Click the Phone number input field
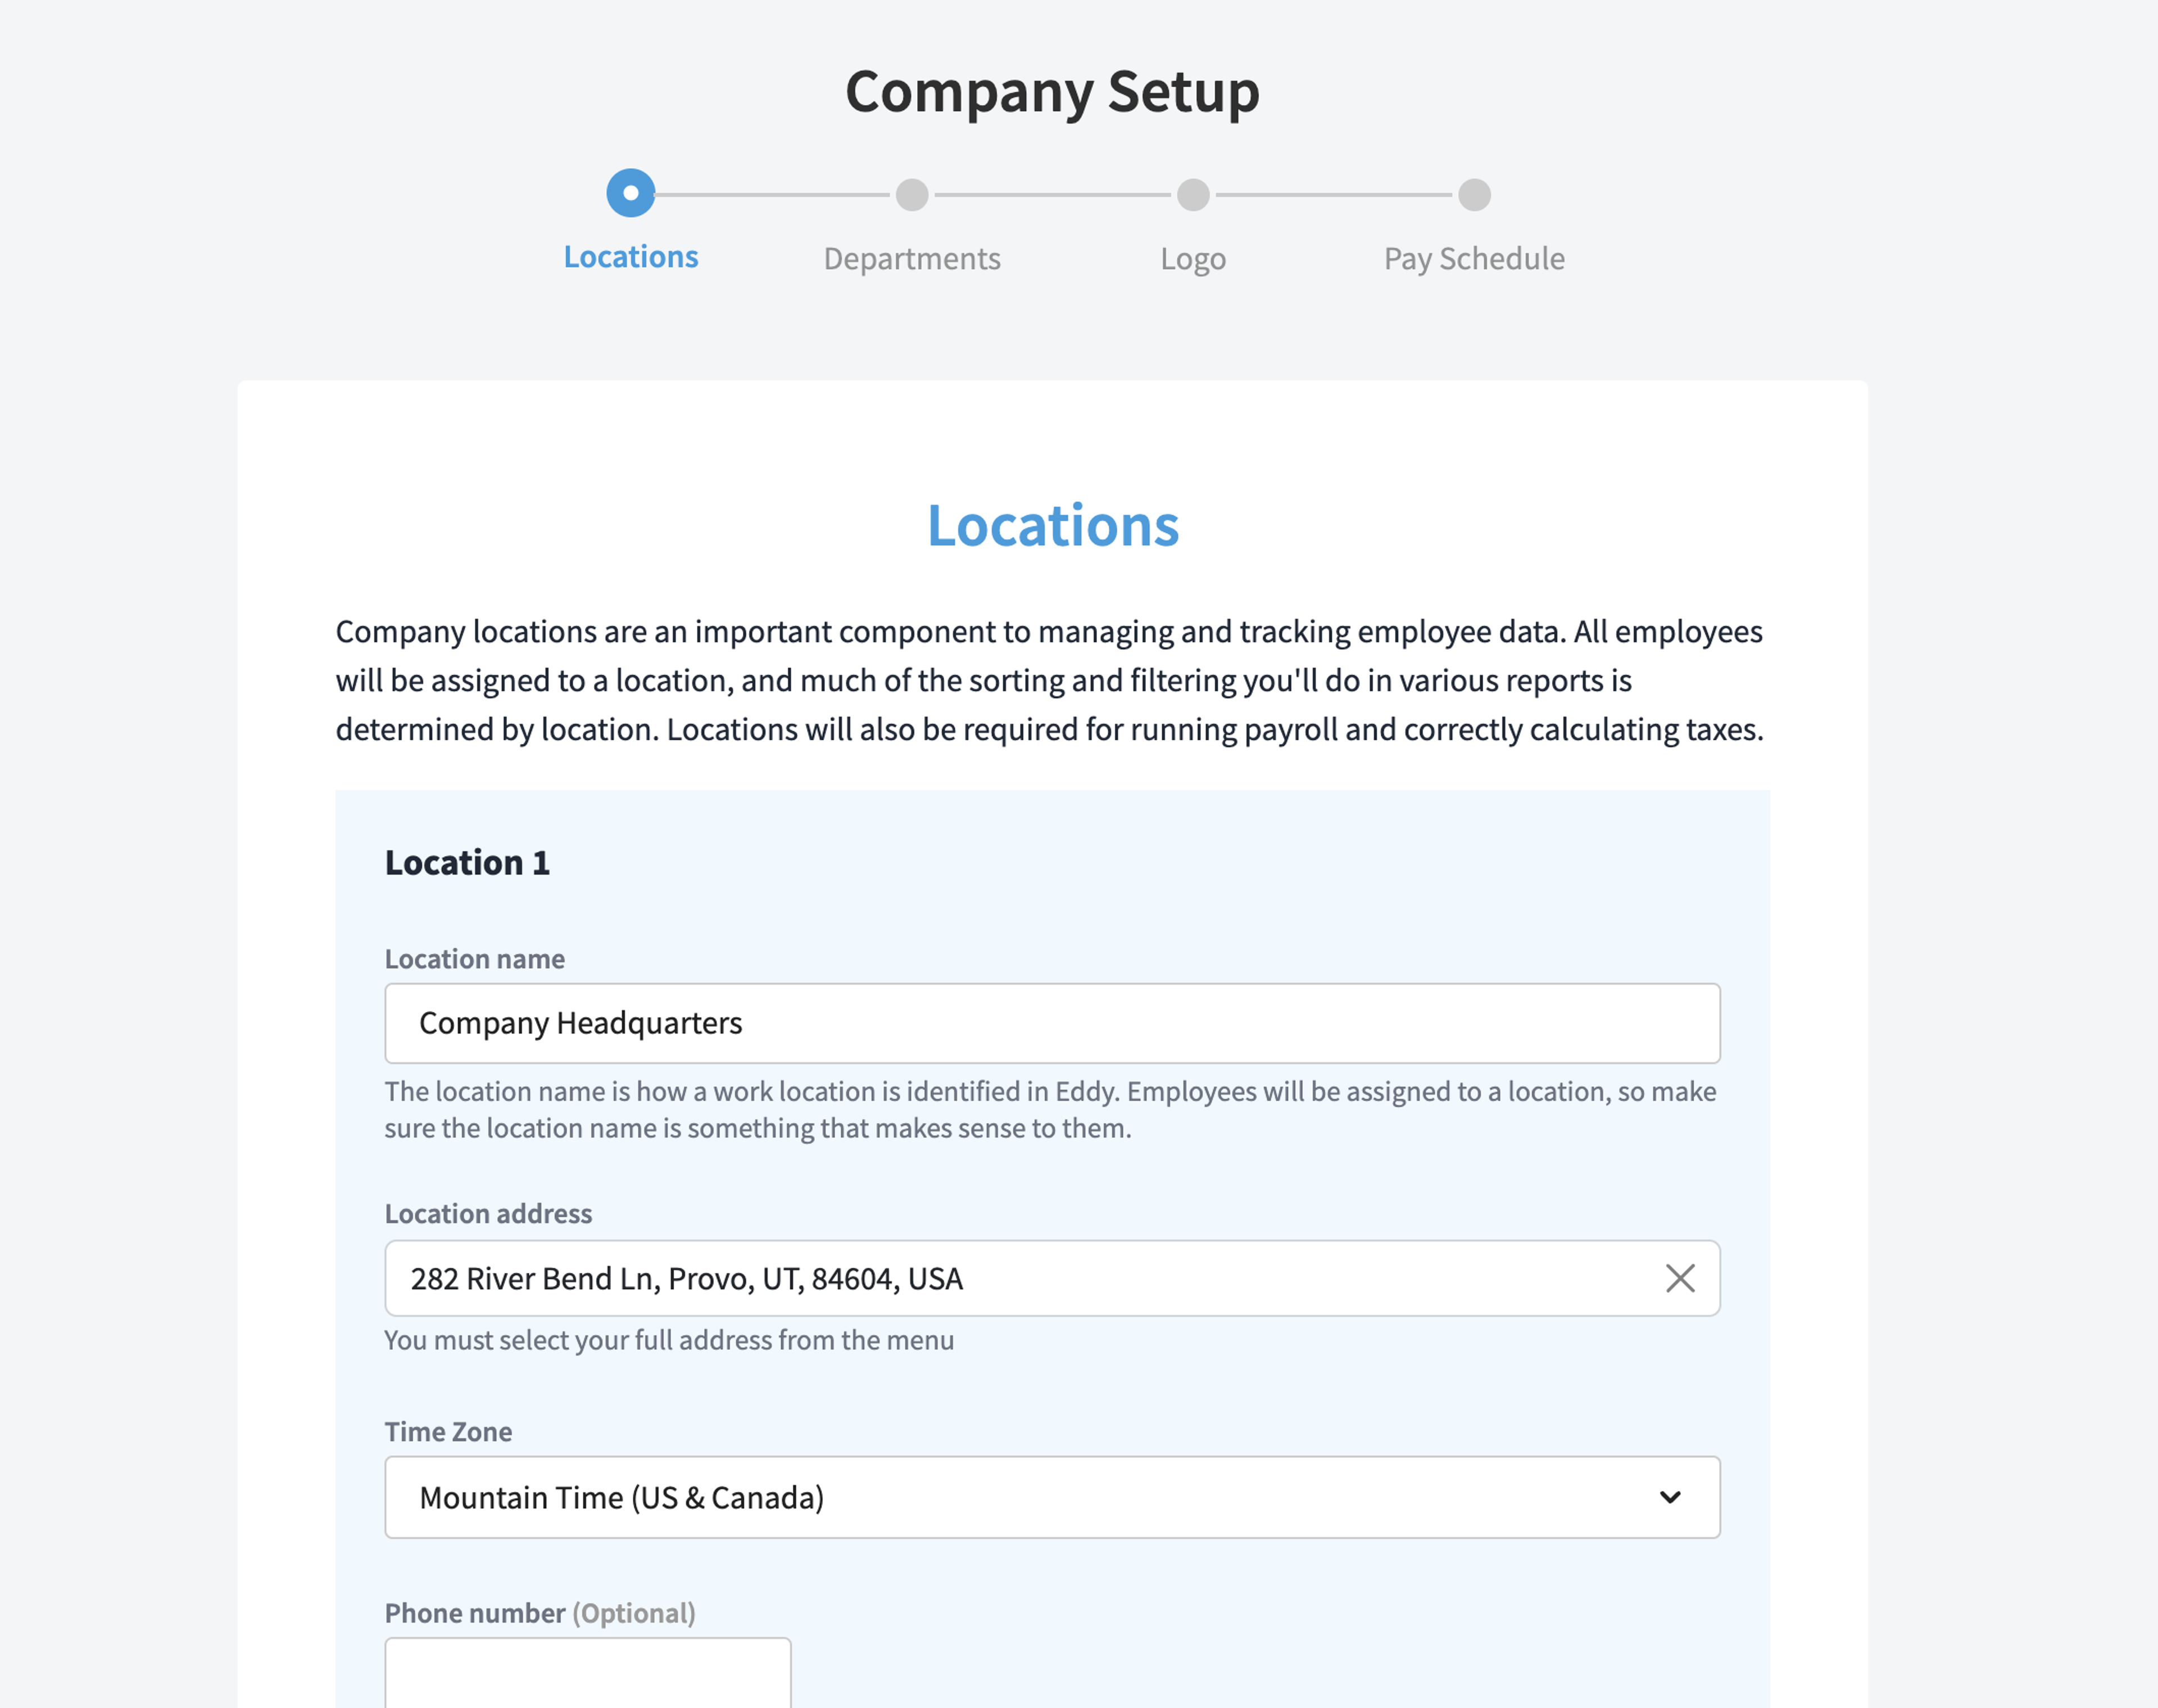The width and height of the screenshot is (2158, 1708). click(588, 1672)
